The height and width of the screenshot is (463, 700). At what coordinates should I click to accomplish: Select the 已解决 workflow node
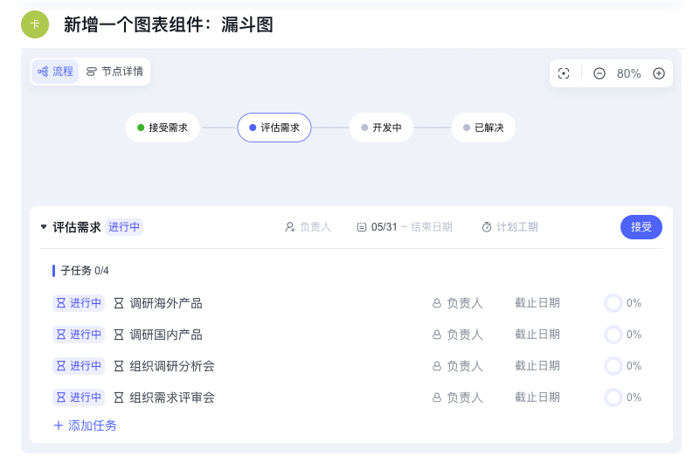(x=483, y=128)
